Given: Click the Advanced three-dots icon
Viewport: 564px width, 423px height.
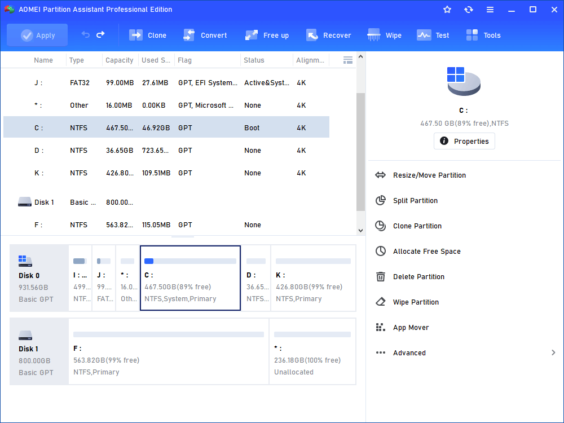Looking at the screenshot, I should click(x=380, y=352).
